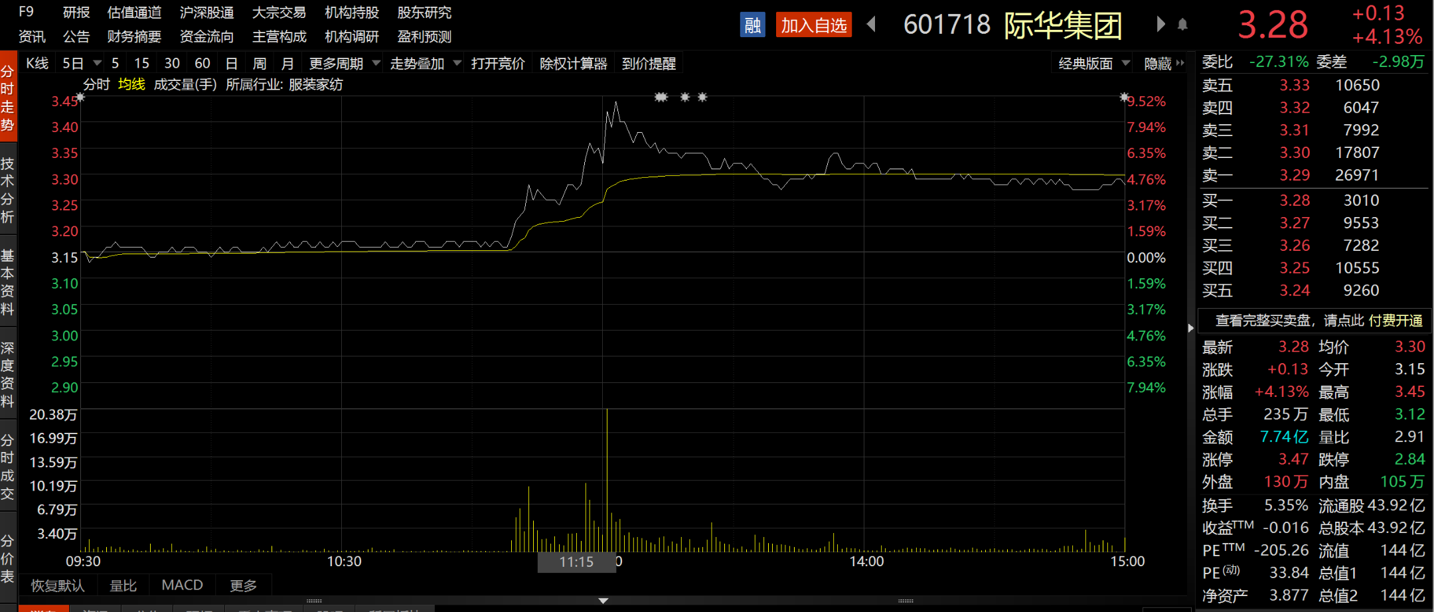Click the bell alert icon beside stock name

tap(1182, 25)
